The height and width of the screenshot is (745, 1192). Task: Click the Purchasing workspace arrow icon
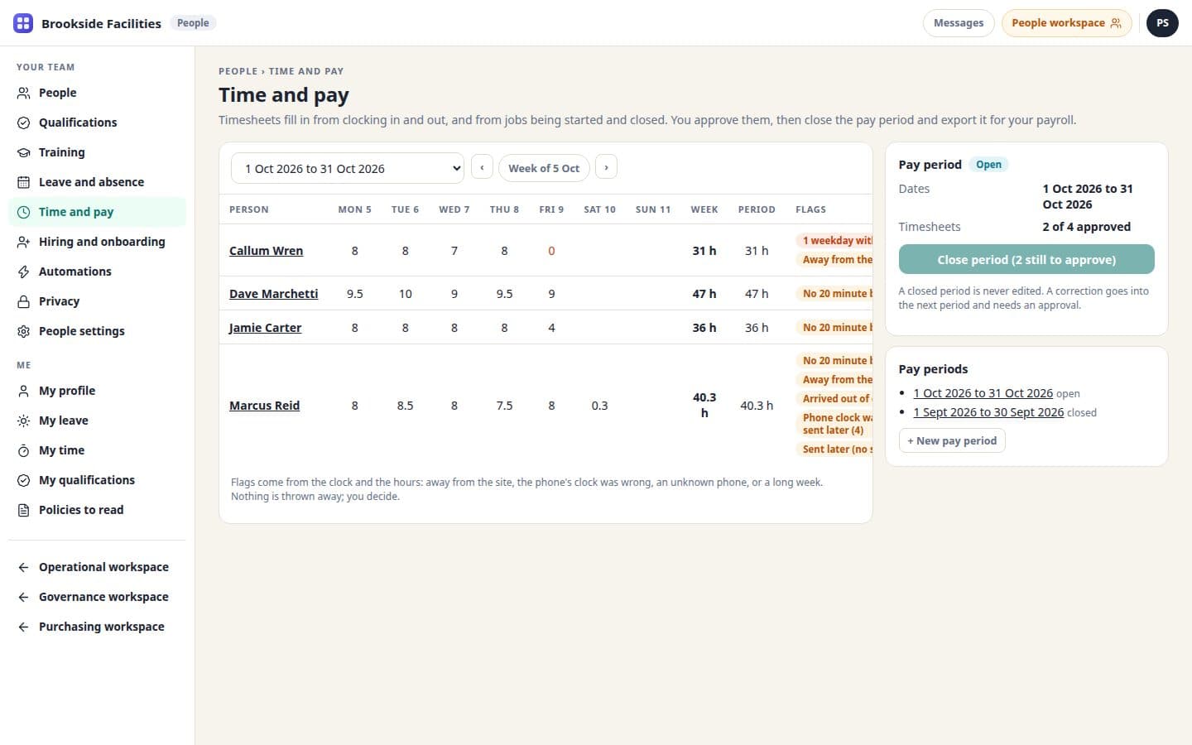[23, 627]
